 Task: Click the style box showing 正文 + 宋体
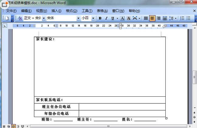pyautogui.click(x=33, y=18)
